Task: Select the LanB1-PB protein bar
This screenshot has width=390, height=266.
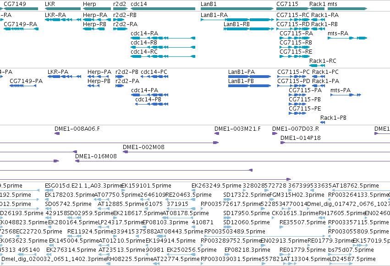Action: tap(249, 86)
